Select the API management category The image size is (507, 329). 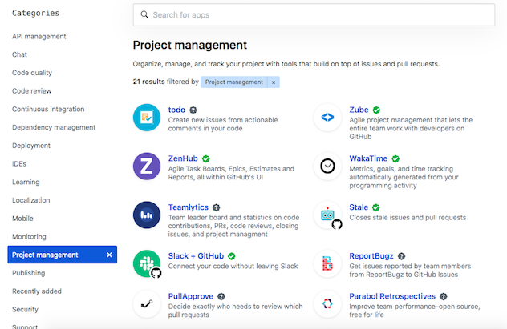39,37
